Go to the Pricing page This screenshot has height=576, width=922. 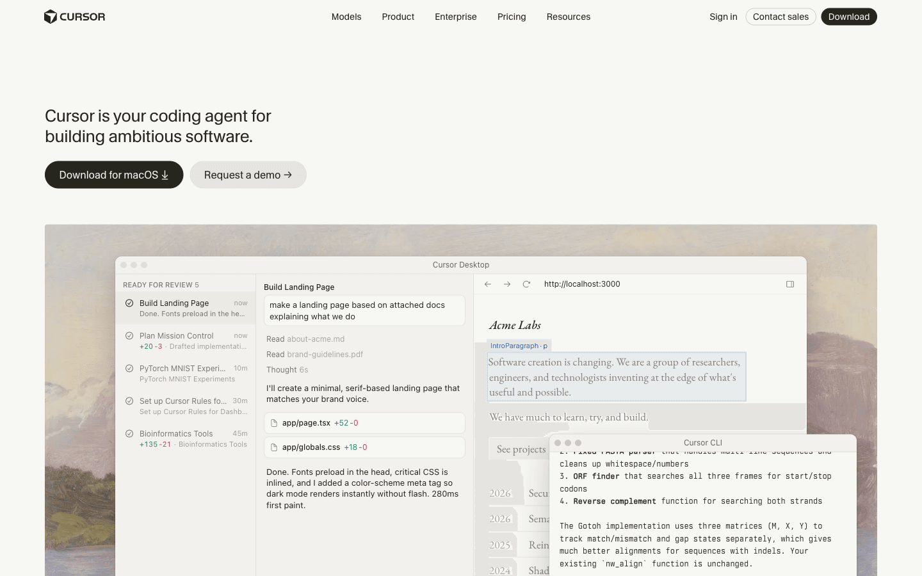point(512,17)
